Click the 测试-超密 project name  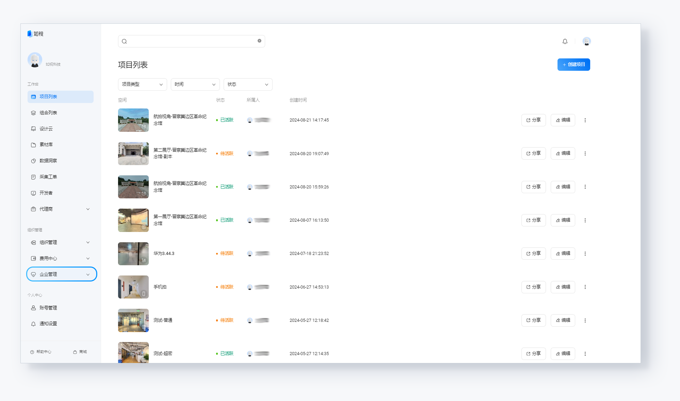tap(163, 353)
